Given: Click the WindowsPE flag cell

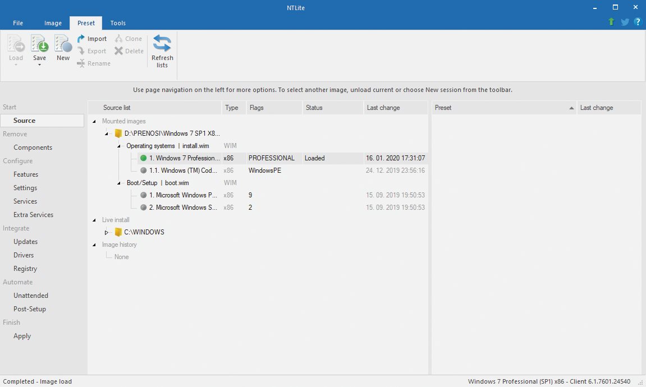Looking at the screenshot, I should coord(265,171).
